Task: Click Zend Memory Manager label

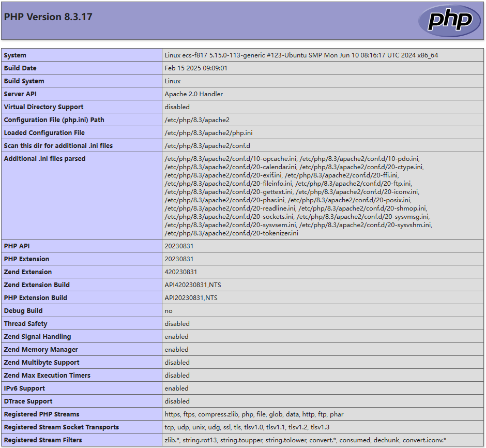Action: pyautogui.click(x=41, y=350)
